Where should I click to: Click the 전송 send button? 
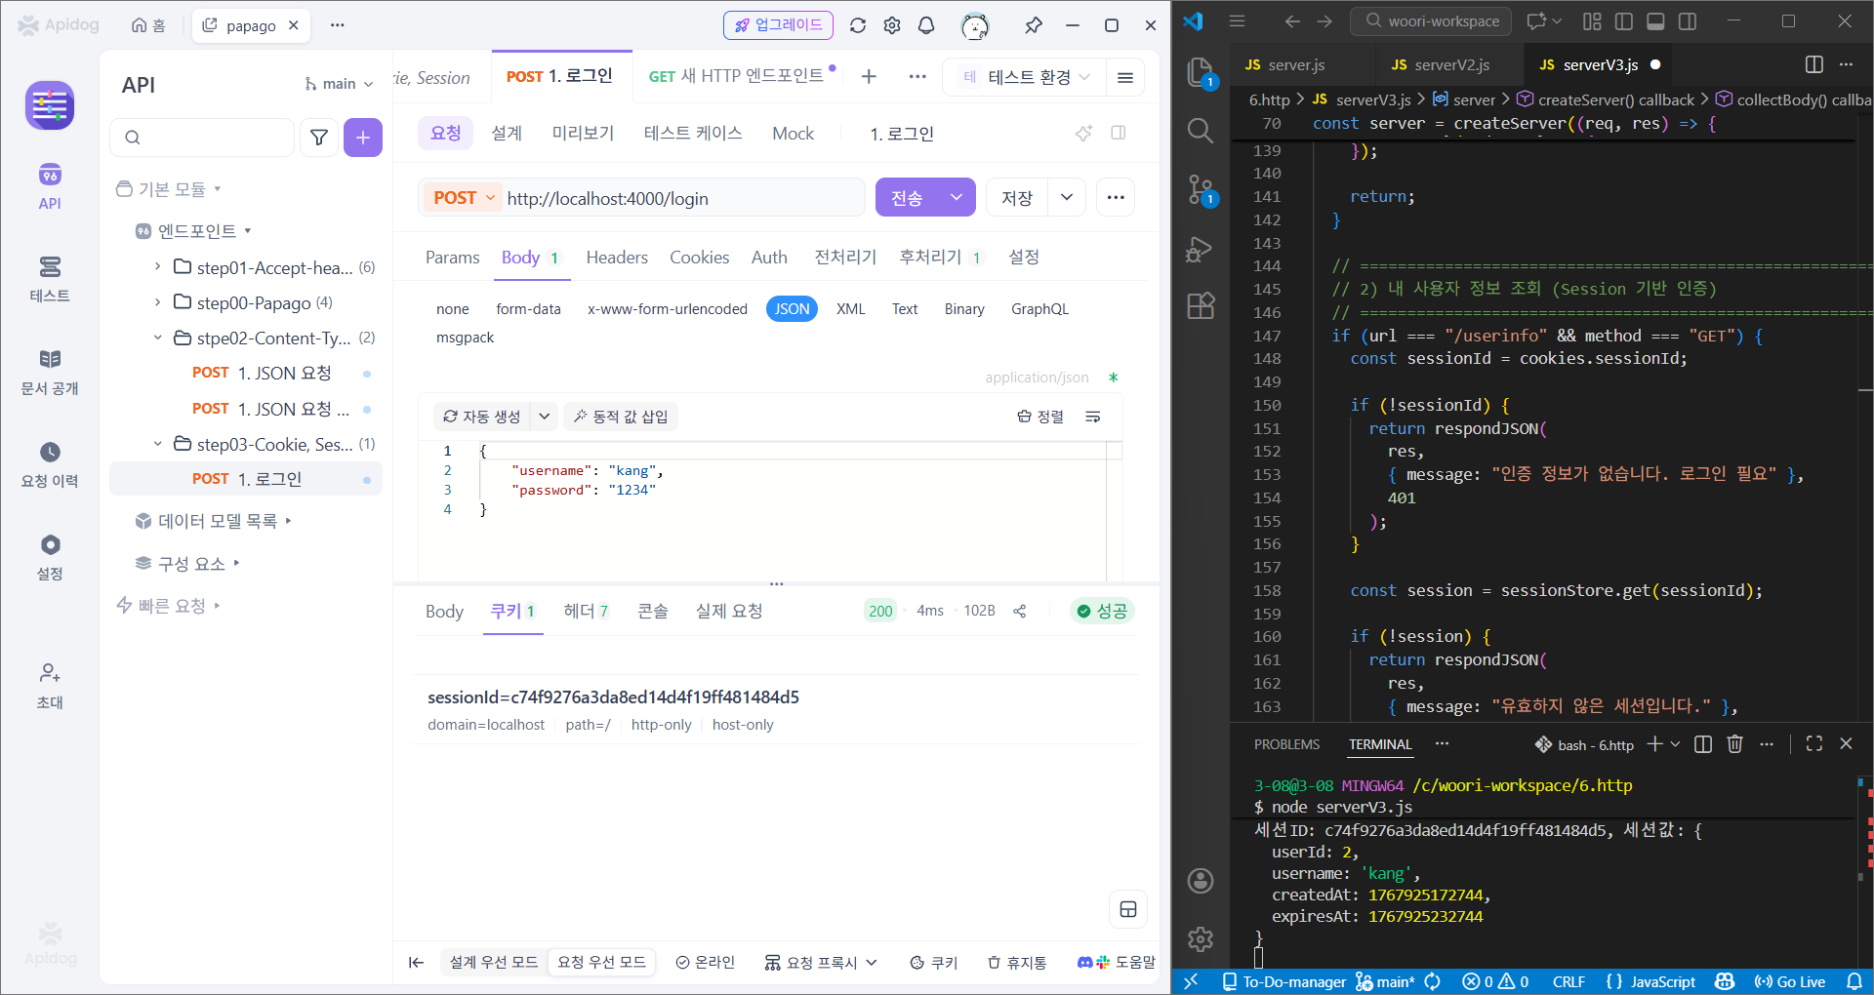pos(907,198)
